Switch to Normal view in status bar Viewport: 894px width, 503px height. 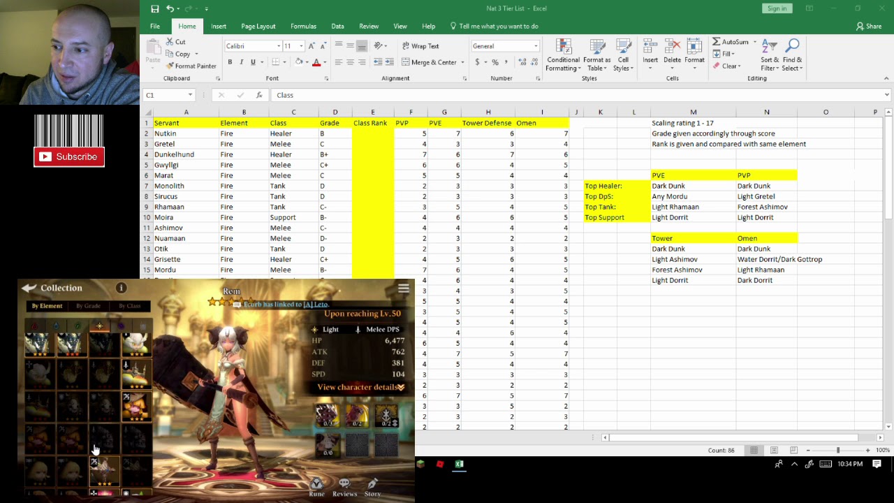coord(754,450)
